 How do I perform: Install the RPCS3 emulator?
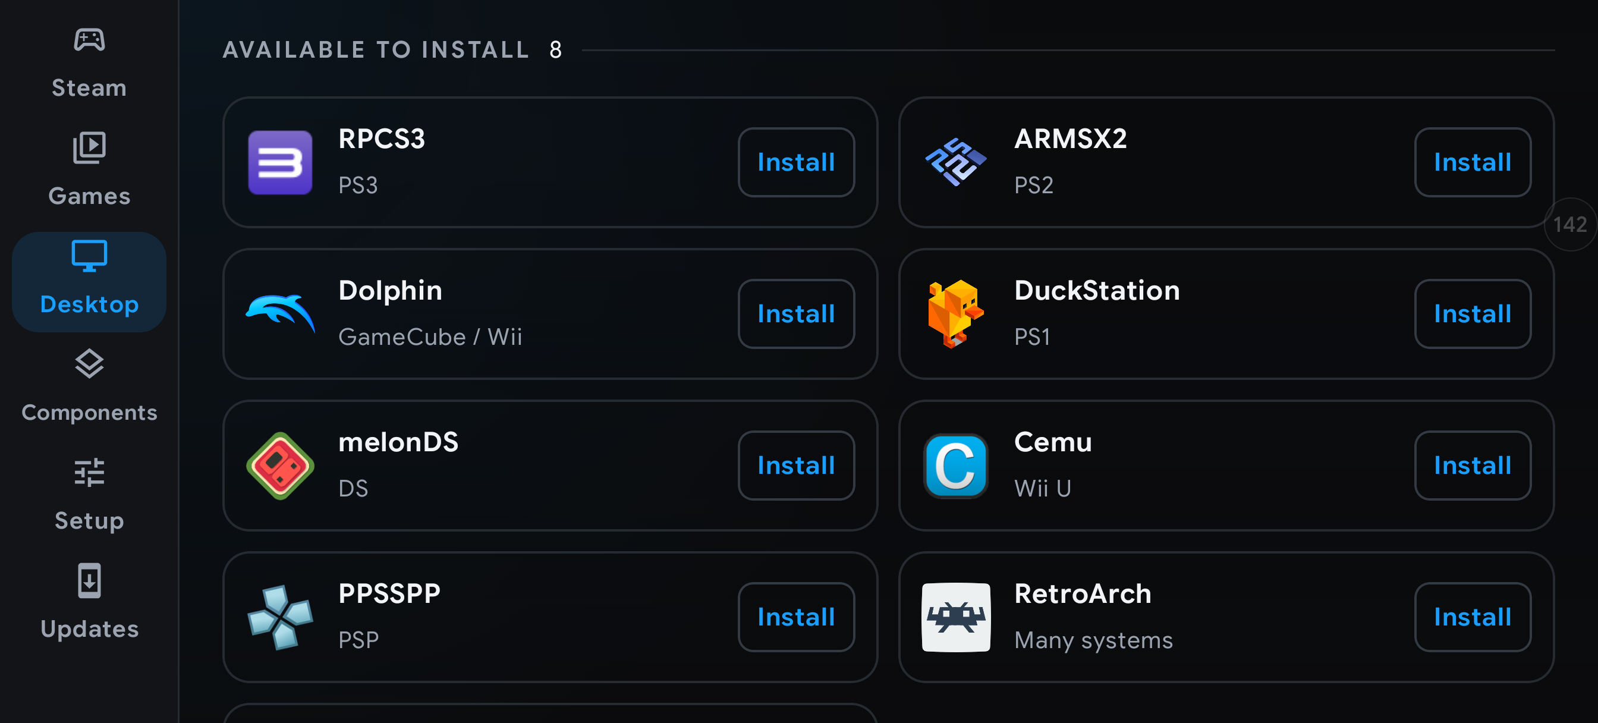(x=796, y=162)
